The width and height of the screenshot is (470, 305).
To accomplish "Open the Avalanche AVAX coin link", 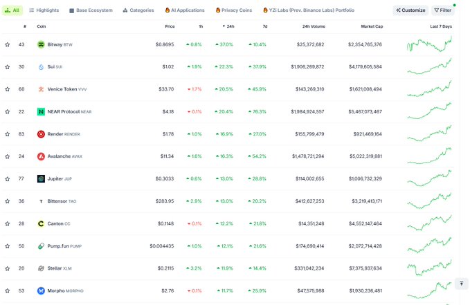I will 65,156.
